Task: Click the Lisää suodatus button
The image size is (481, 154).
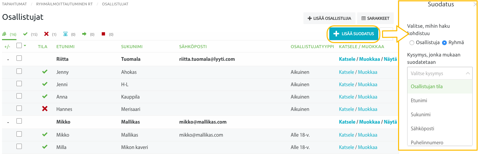Action: (x=354, y=34)
